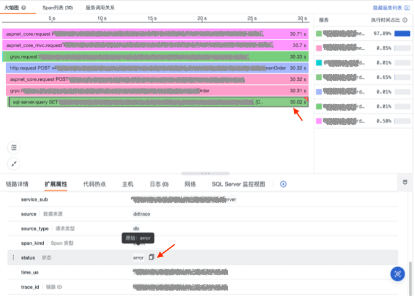This screenshot has width=415, height=298.
Task: Click the error status value
Action: pyautogui.click(x=138, y=258)
